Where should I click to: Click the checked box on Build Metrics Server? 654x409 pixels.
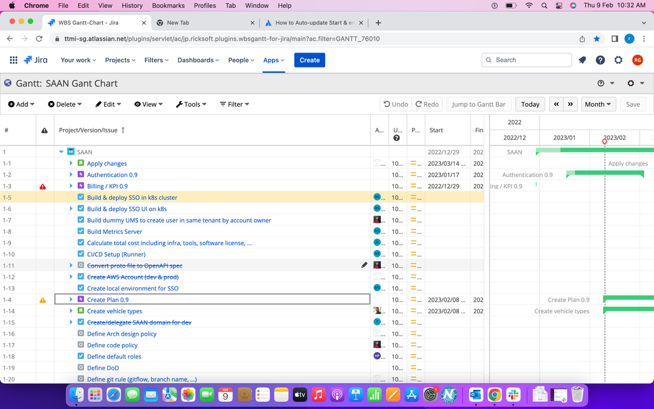(80, 231)
